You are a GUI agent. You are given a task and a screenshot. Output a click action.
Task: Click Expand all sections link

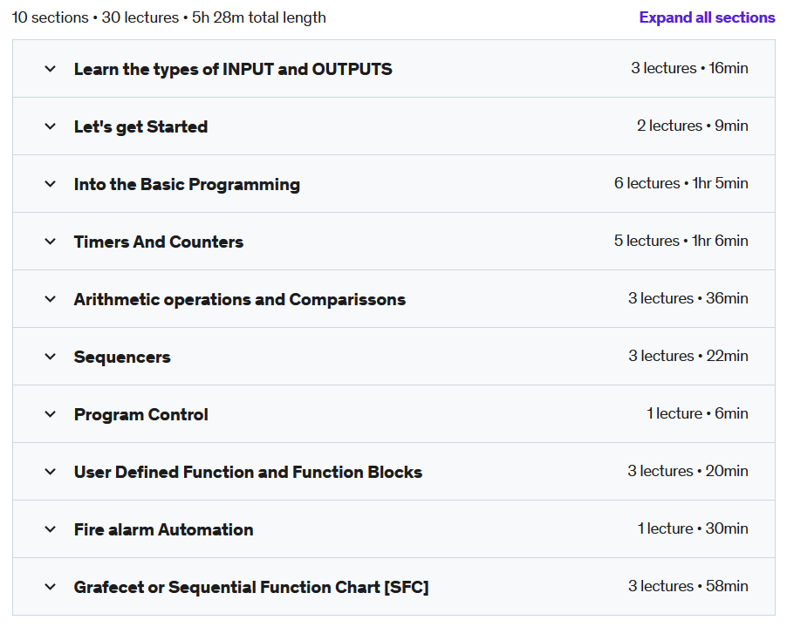[x=707, y=17]
